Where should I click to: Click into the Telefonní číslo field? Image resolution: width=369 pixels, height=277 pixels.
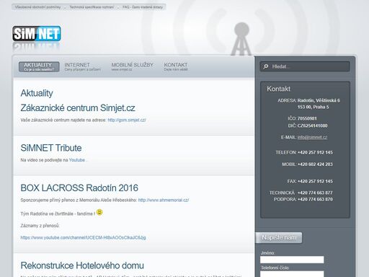[292, 274]
